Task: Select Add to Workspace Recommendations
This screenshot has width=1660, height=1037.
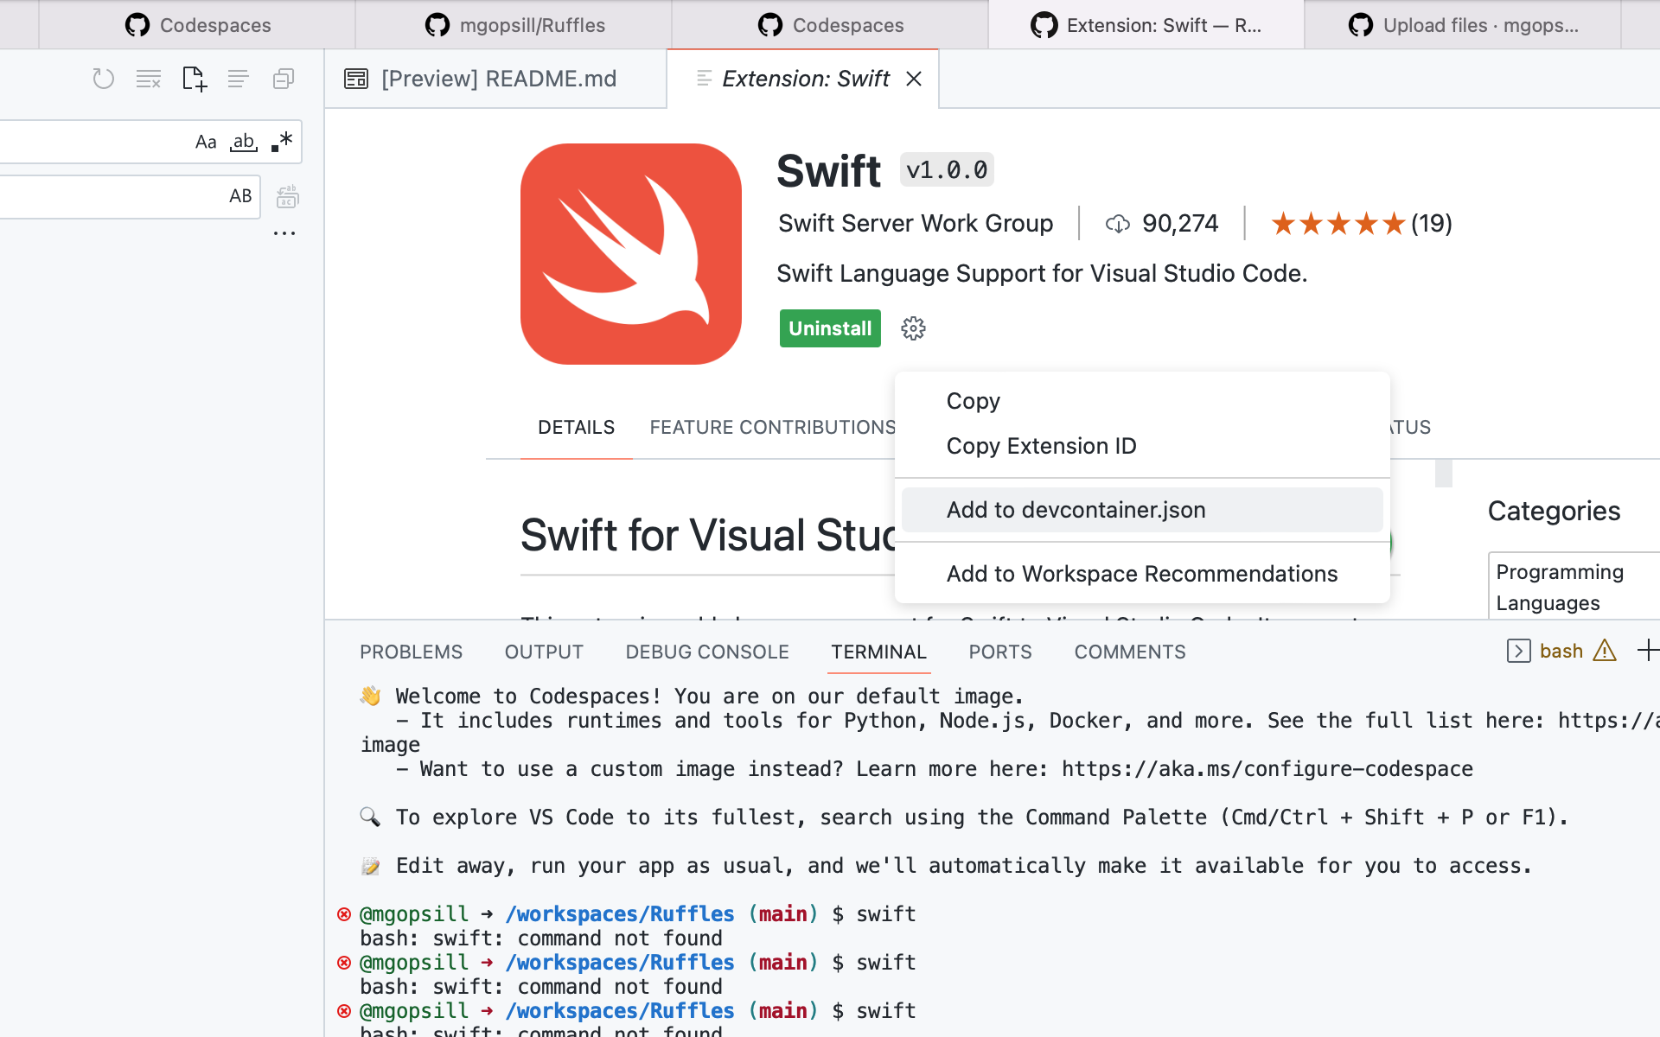Action: [1142, 574]
